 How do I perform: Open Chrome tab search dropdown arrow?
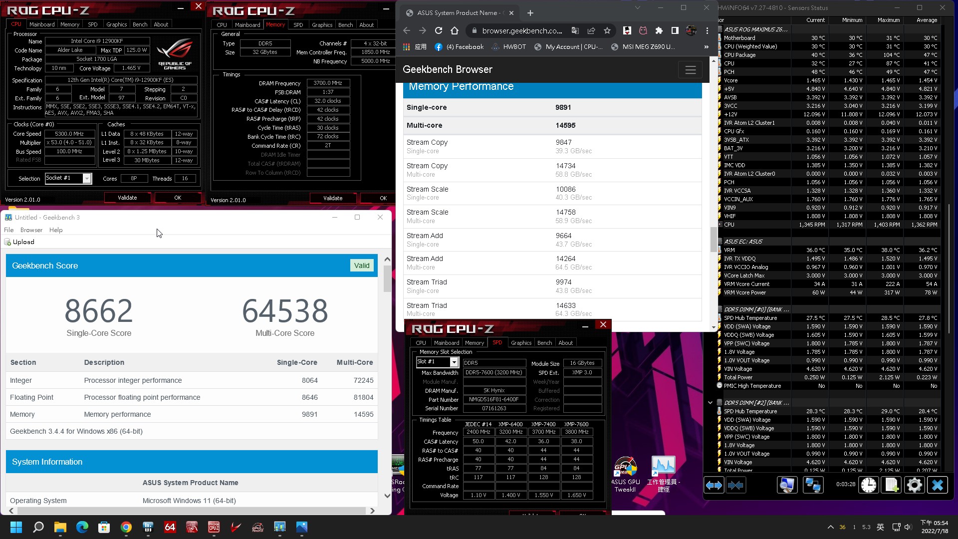point(637,8)
